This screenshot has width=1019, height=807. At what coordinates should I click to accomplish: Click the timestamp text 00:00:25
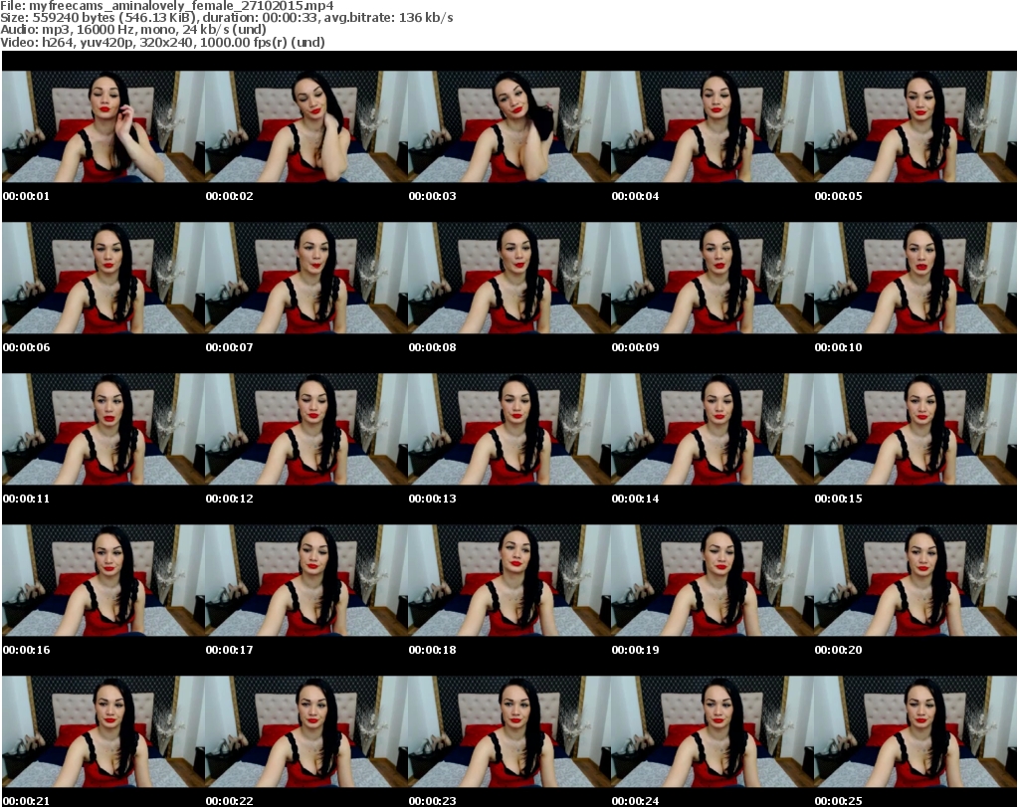click(838, 801)
